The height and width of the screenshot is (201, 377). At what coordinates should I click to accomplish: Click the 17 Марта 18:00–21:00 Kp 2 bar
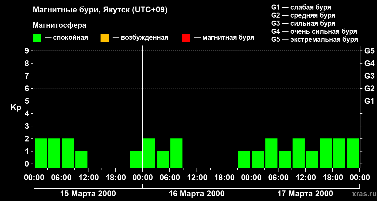[339, 153]
